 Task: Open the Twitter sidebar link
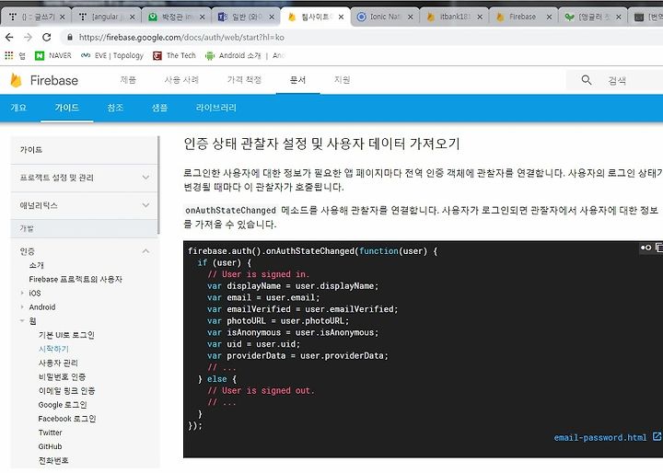51,433
